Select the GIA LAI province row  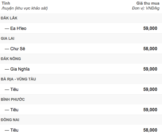coord(81,39)
